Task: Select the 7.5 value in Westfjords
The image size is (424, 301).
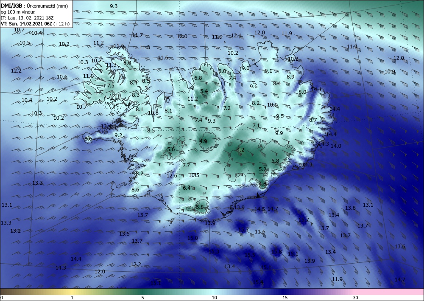Action: pyautogui.click(x=111, y=85)
